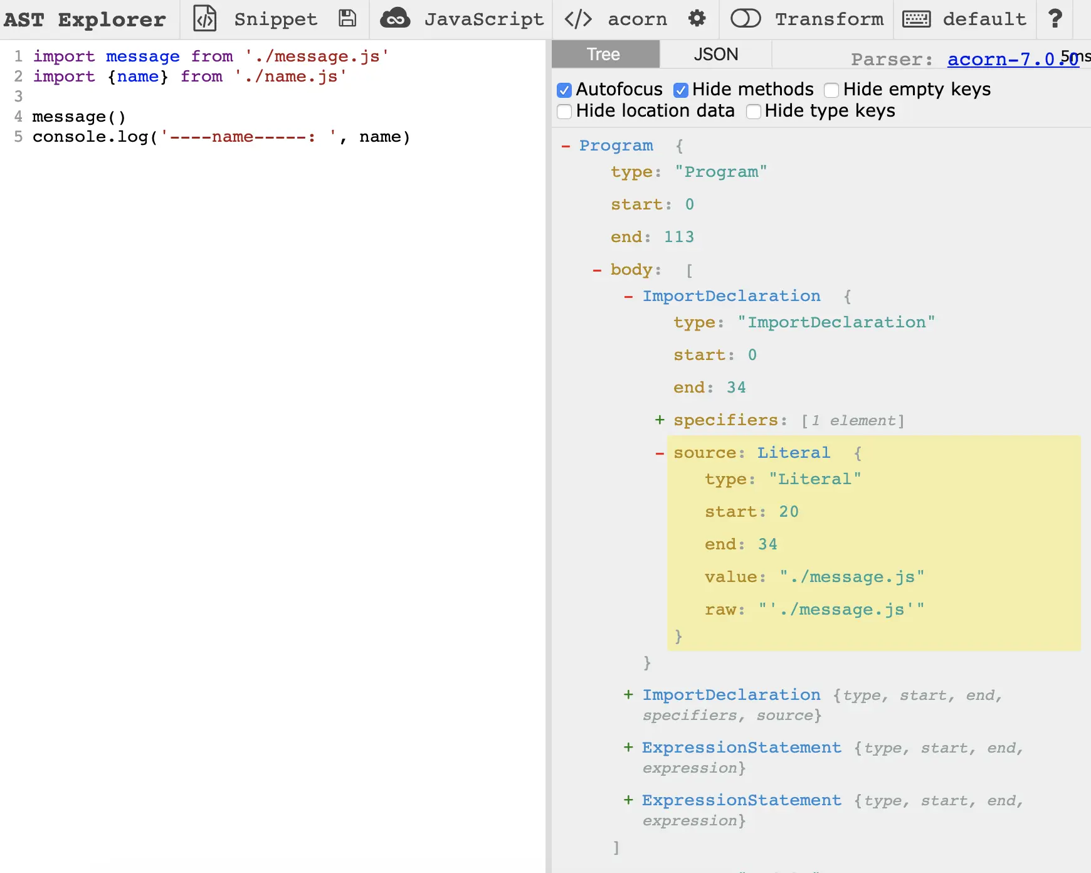Enable Hide type keys checkbox

(754, 112)
